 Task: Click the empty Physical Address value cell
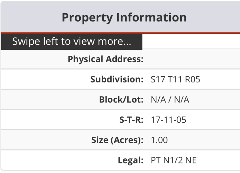point(192,59)
